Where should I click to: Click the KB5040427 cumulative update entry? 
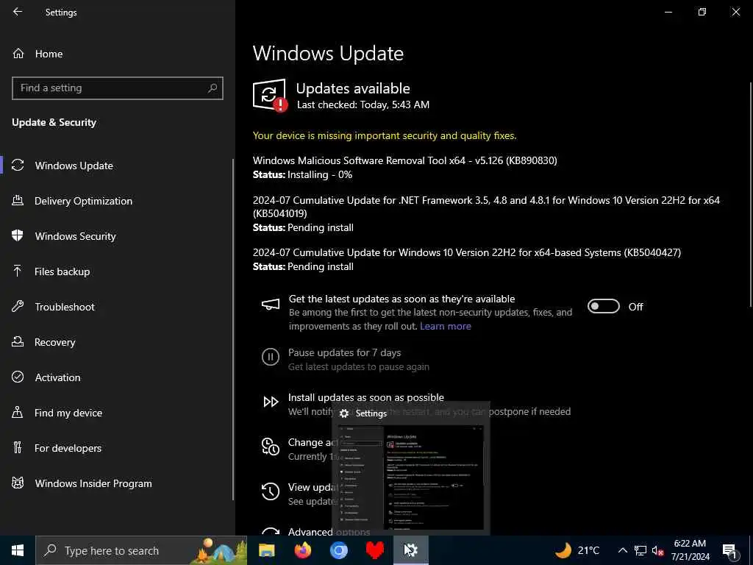click(x=467, y=260)
